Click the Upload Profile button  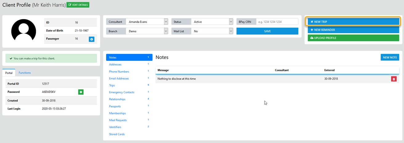pos(353,38)
